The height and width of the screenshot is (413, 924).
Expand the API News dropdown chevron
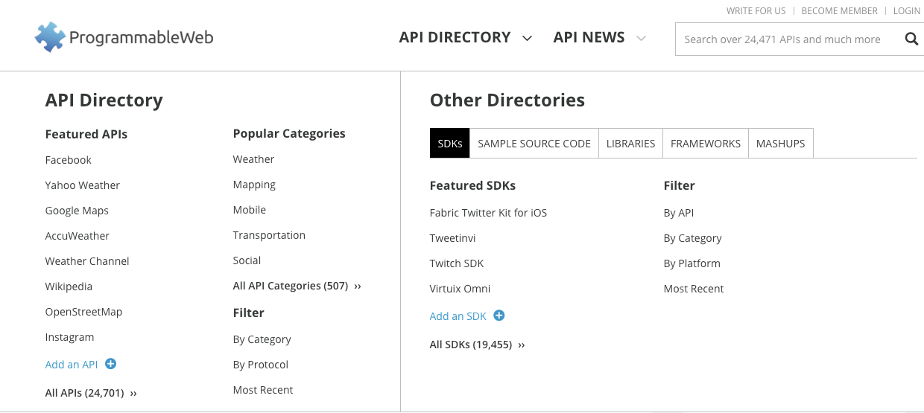[641, 39]
